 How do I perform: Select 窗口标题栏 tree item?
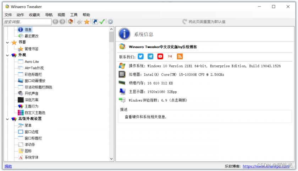click(33, 138)
